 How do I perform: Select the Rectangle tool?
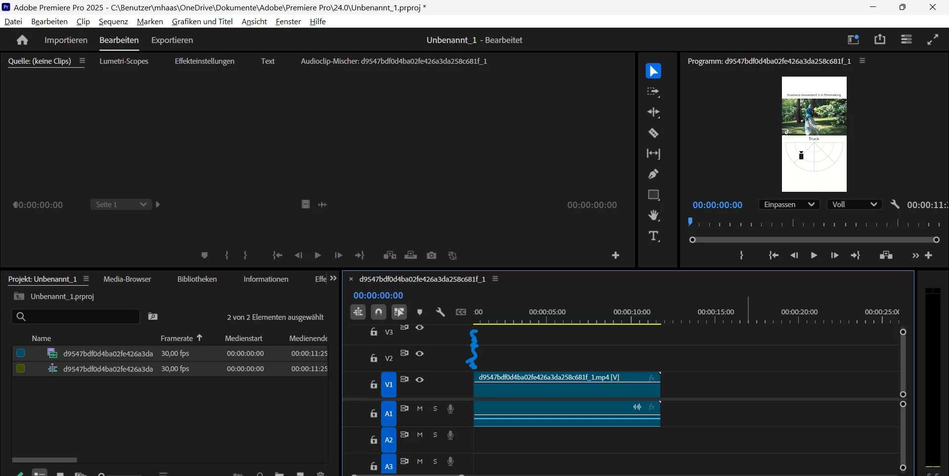653,195
